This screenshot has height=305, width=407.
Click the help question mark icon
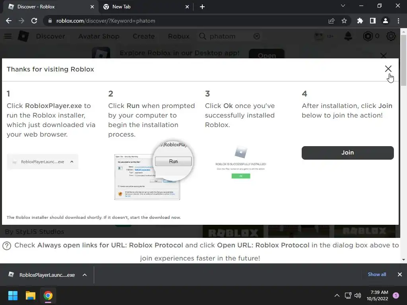[7, 245]
